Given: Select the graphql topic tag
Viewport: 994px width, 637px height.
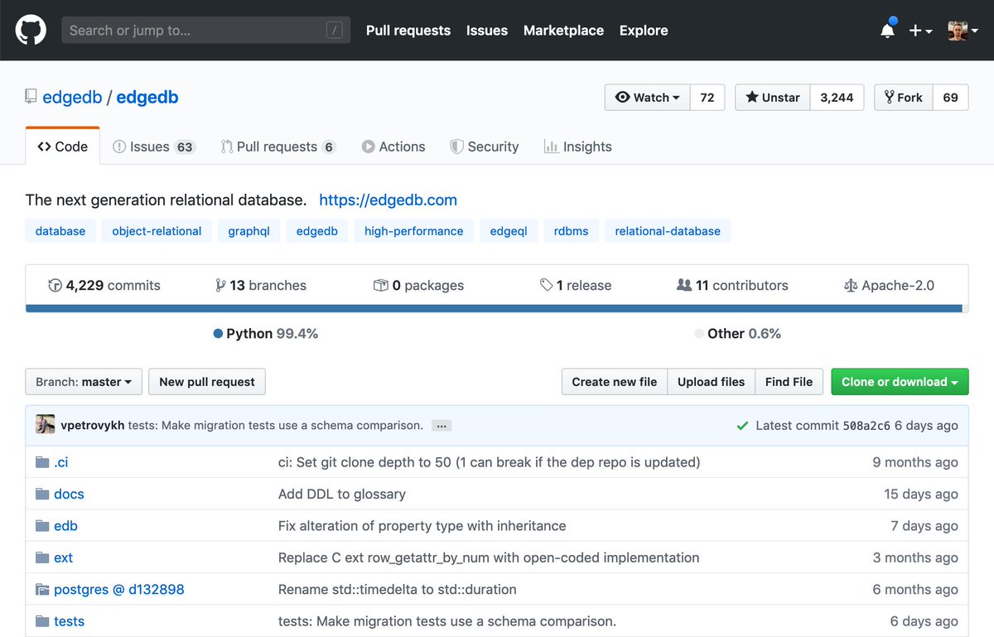Looking at the screenshot, I should pyautogui.click(x=249, y=231).
